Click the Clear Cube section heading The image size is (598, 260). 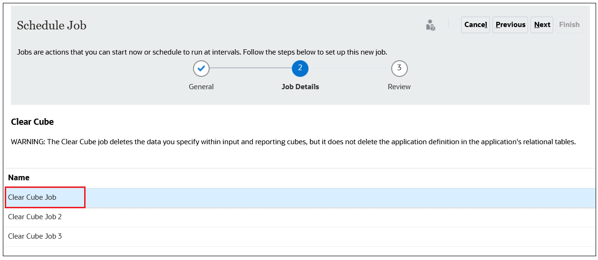click(32, 122)
